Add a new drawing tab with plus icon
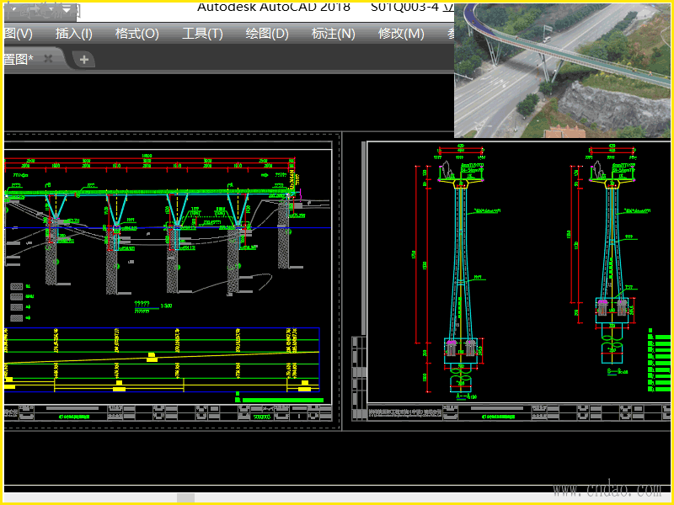The height and width of the screenshot is (505, 674). [x=83, y=60]
